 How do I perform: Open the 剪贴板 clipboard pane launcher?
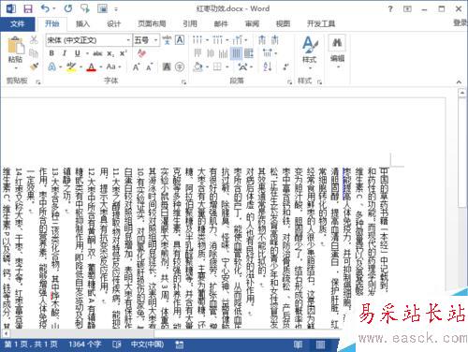tap(38, 81)
